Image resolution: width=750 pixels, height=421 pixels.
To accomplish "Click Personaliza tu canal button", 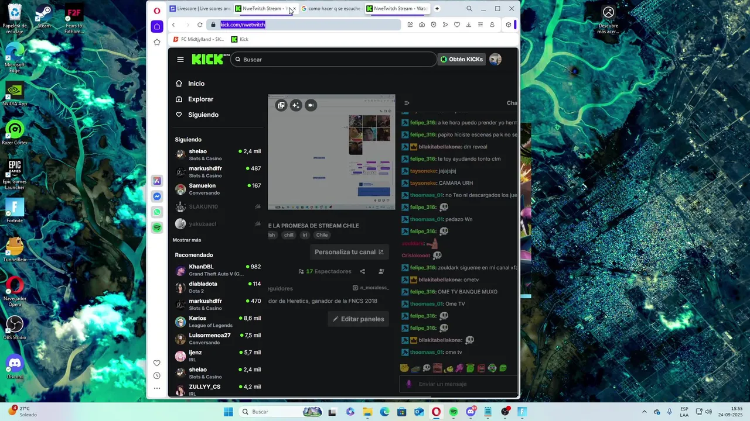I will pyautogui.click(x=349, y=252).
